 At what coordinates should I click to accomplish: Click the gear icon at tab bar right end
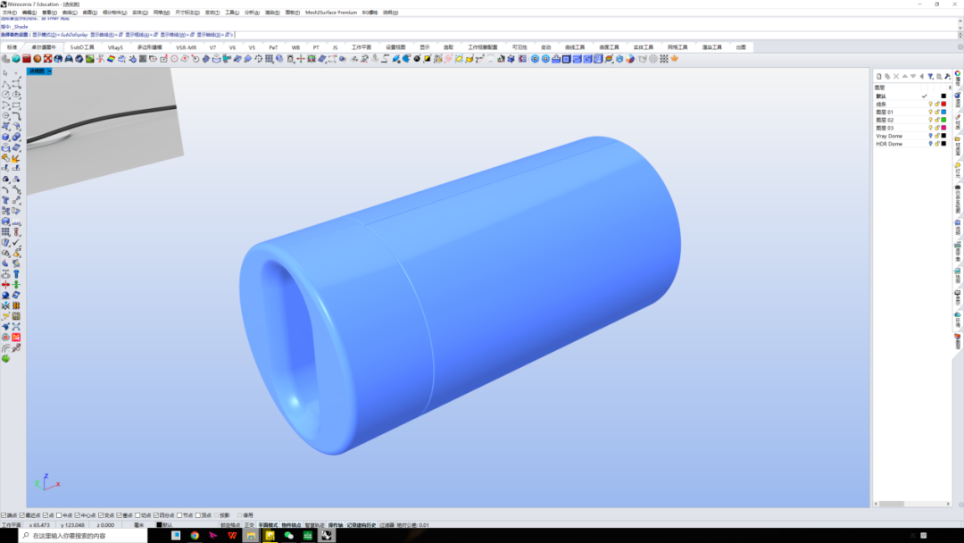960,46
